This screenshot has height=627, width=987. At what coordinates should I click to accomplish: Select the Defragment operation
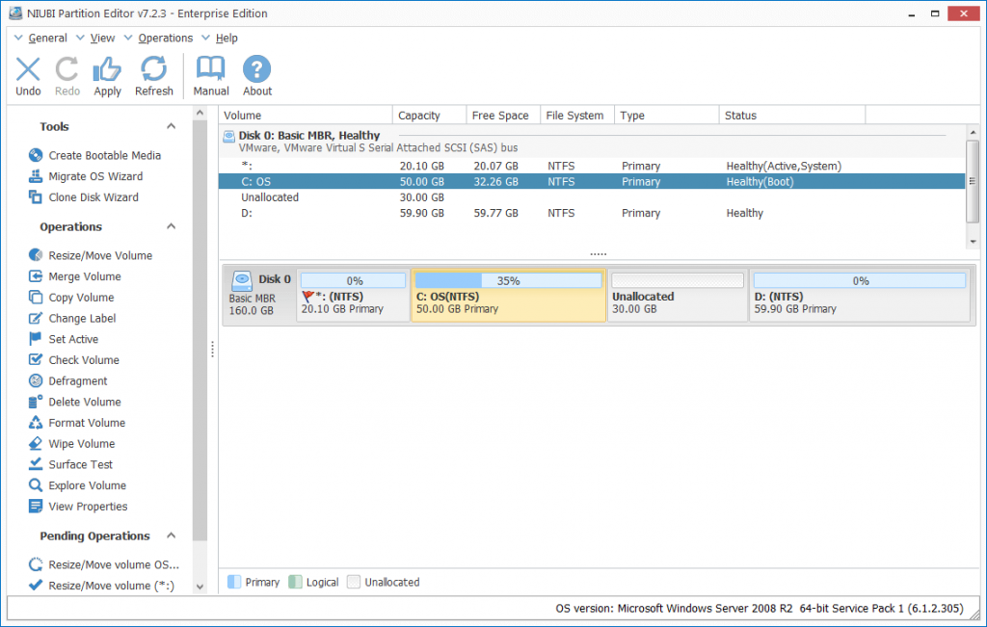click(x=77, y=381)
